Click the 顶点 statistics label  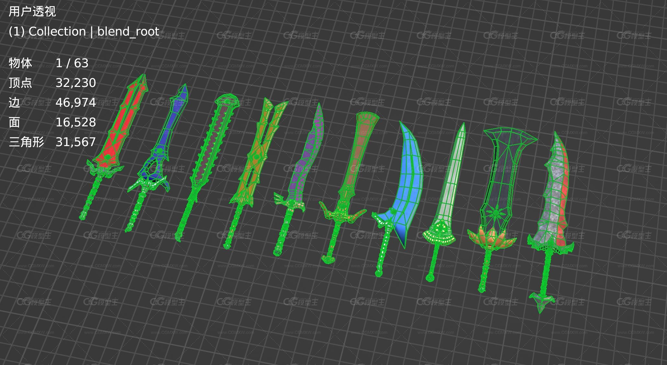[20, 83]
